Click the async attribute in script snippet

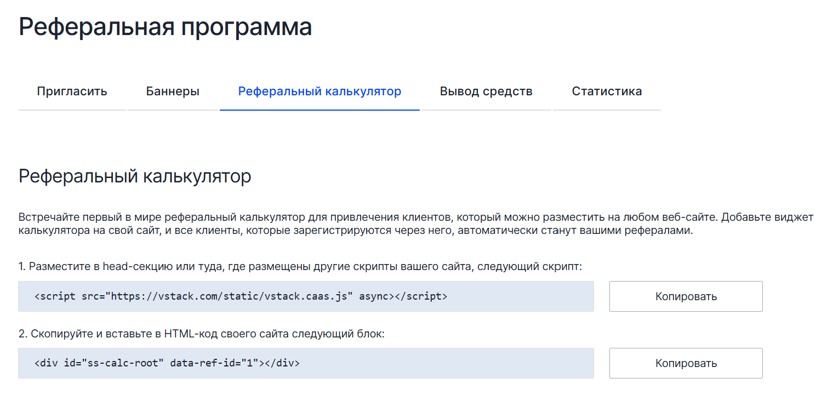tap(373, 296)
